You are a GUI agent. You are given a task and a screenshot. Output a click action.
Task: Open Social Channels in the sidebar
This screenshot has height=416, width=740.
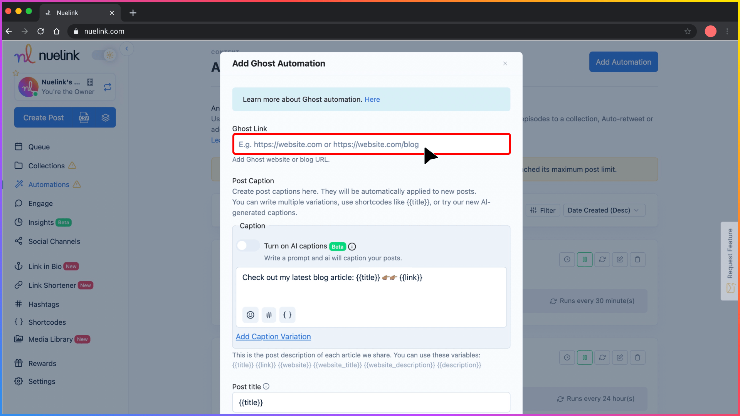coord(54,241)
